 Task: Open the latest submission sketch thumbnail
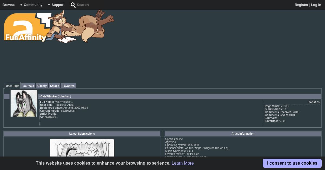click(x=82, y=148)
